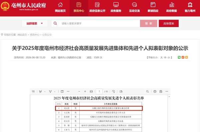Open 政府数据 navigation item
This screenshot has height=132, width=200.
(x=172, y=8)
